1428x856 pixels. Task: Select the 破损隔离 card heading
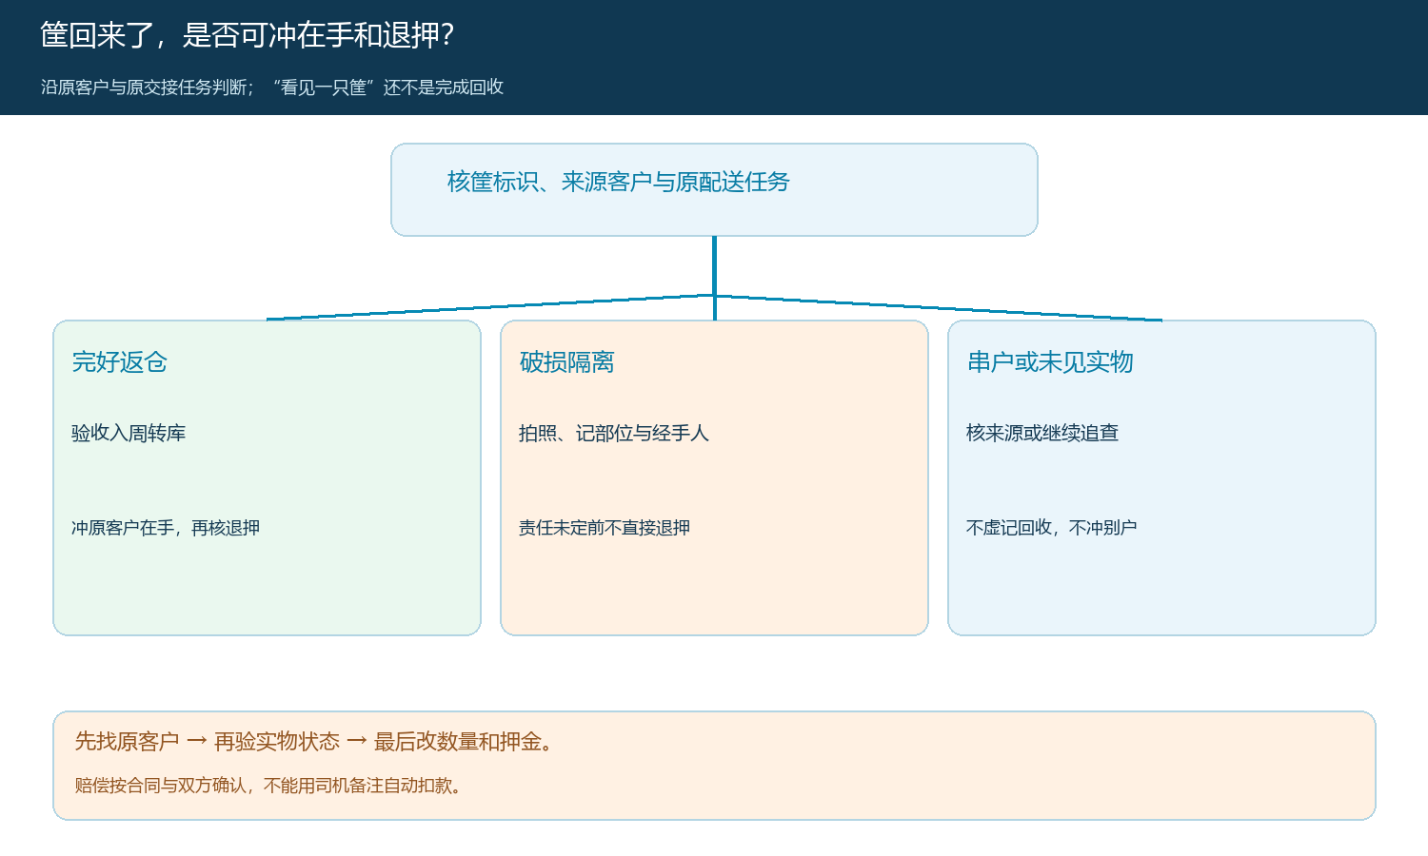coord(567,362)
